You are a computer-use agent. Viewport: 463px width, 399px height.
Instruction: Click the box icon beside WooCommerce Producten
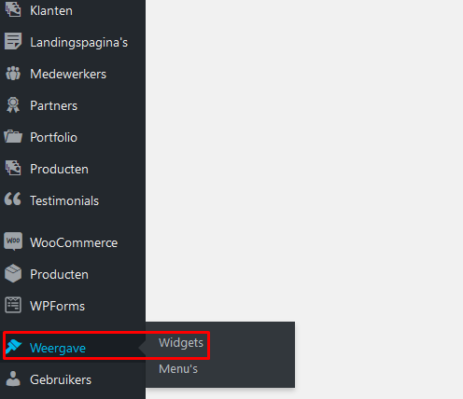click(x=13, y=273)
